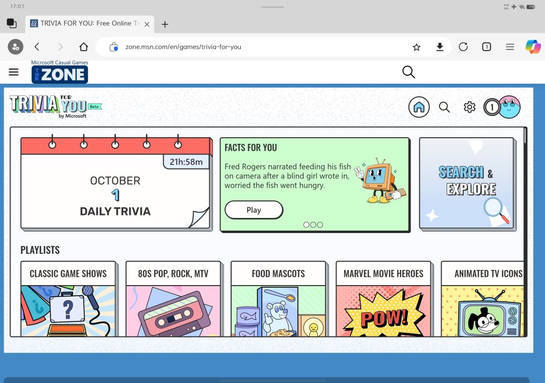Select the first carousel dot in Facts
This screenshot has width=545, height=383.
pos(306,225)
